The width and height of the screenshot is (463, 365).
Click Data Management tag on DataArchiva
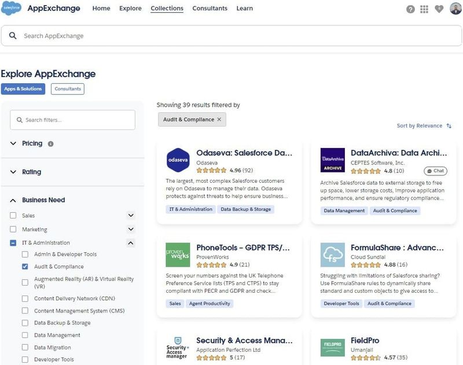tap(344, 211)
